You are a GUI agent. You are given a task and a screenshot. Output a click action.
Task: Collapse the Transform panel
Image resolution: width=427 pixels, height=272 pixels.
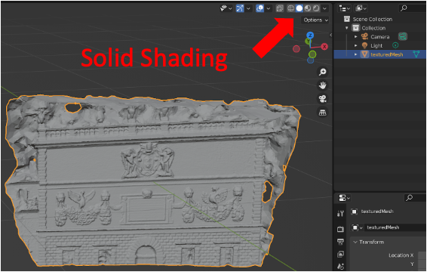pyautogui.click(x=355, y=242)
